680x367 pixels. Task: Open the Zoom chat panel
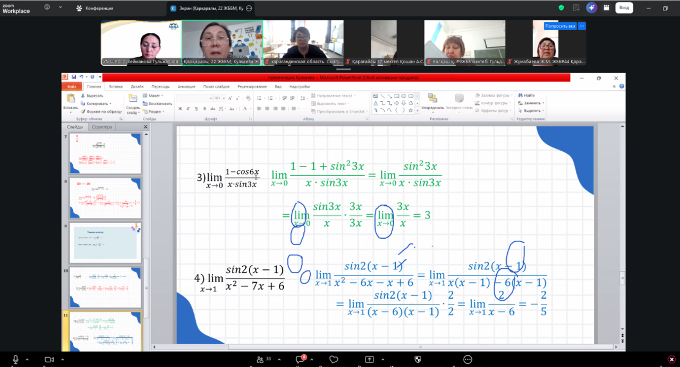point(299,359)
